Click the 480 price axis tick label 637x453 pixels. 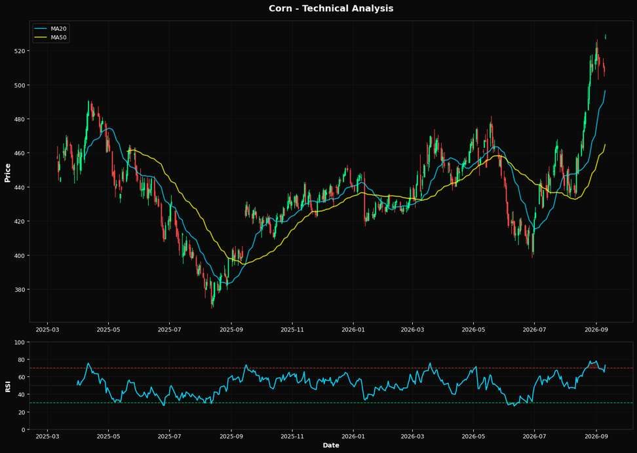click(x=21, y=119)
